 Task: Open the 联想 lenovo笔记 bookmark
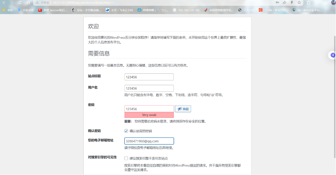(52, 10)
